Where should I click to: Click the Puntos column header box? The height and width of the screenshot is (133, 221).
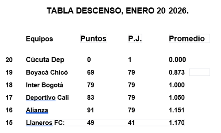[93, 39]
